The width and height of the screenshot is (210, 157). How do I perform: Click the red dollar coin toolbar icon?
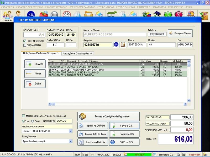pos(178,14)
